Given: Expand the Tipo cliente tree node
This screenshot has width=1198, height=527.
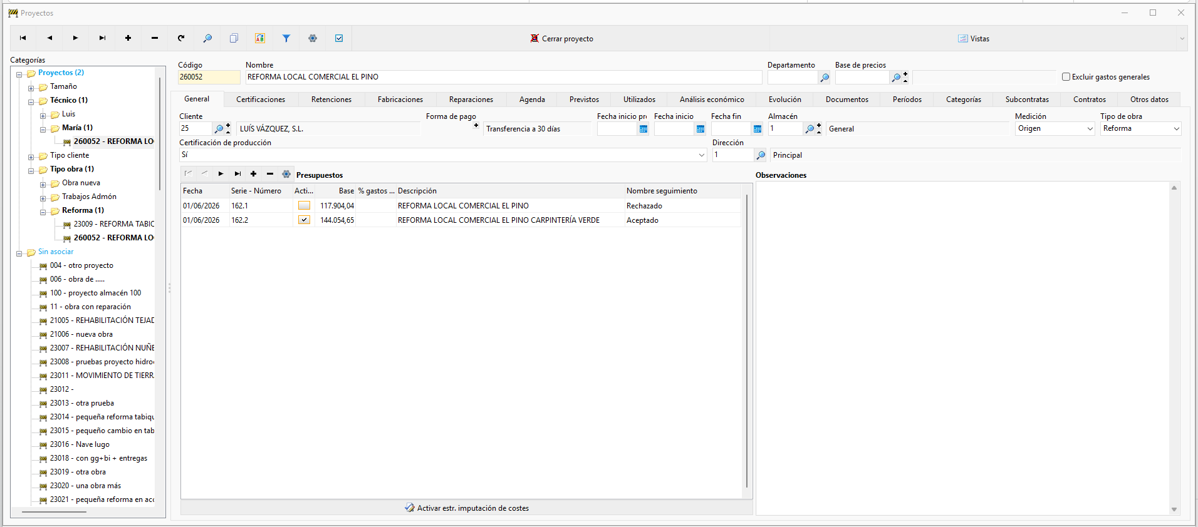Looking at the screenshot, I should pos(31,156).
